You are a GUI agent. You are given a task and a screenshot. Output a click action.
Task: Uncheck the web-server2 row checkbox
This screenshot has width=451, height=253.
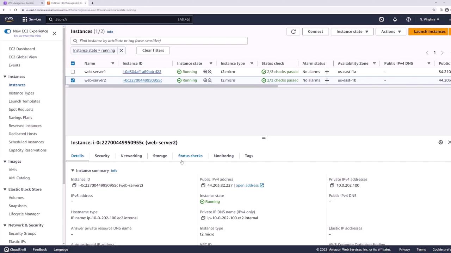click(x=73, y=80)
